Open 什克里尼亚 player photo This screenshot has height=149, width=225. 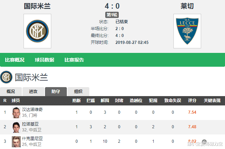(16, 141)
